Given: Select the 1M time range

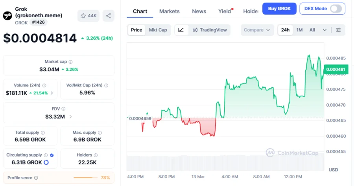Looking at the screenshot, I should [299, 30].
